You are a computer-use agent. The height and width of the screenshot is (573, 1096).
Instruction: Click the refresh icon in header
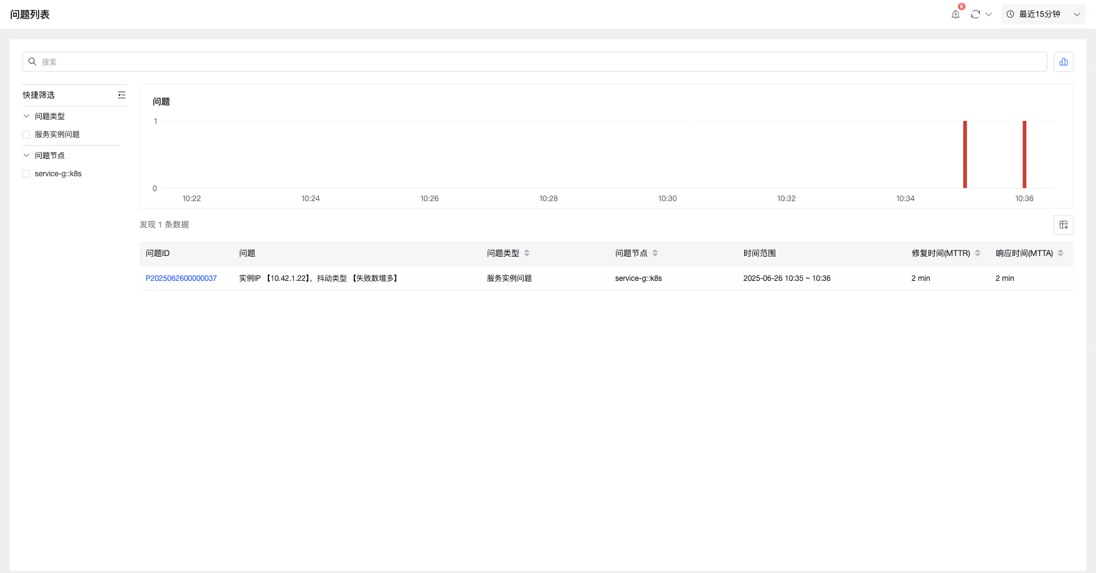pos(975,14)
